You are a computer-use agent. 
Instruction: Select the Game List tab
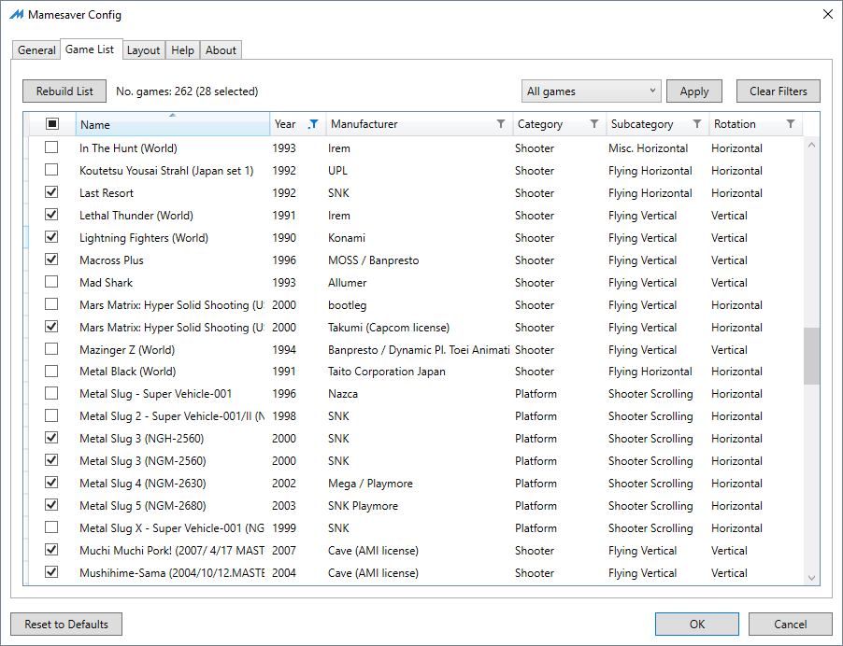coord(90,49)
